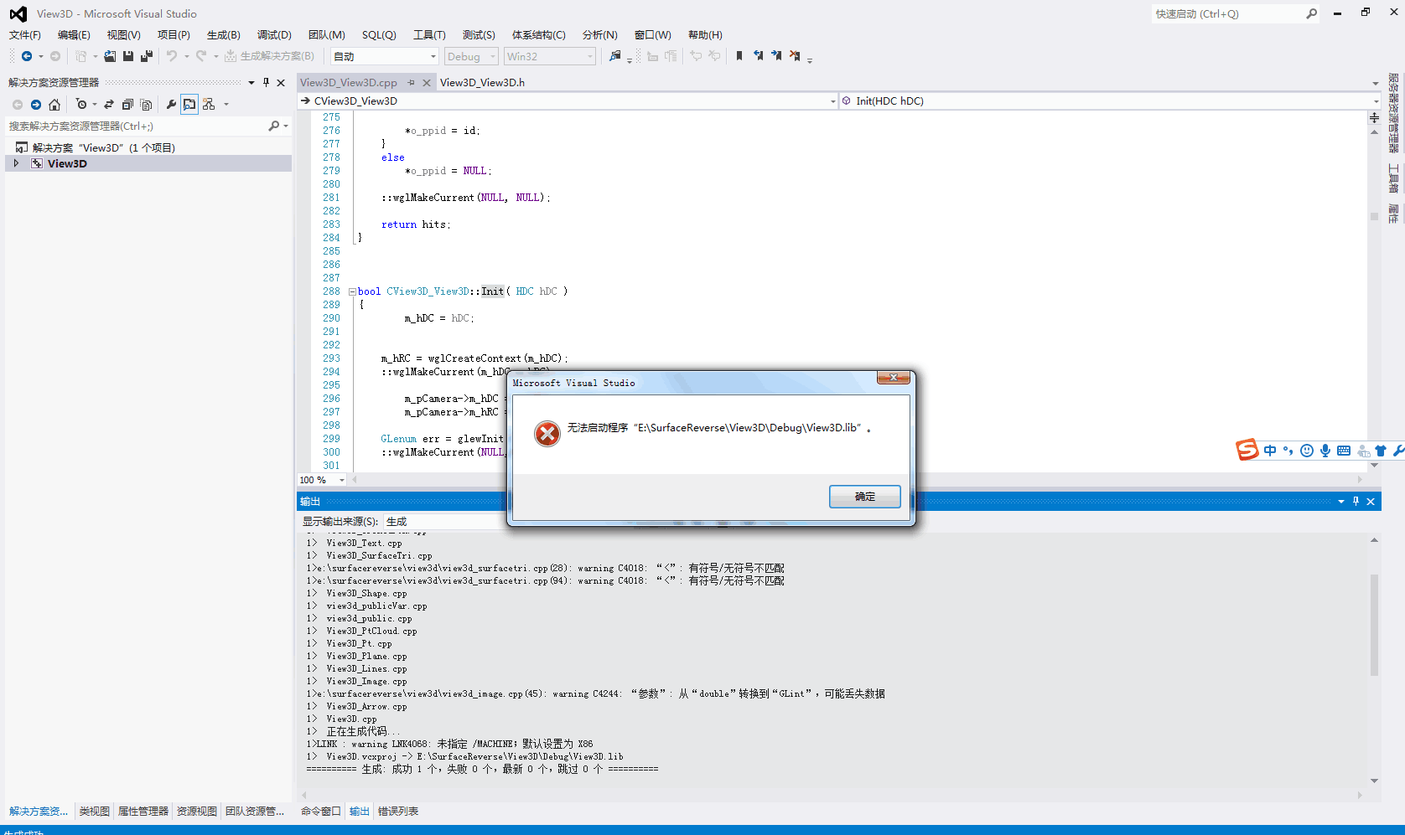1405x835 pixels.
Task: Switch to 错误列表 error list tab
Action: [x=398, y=811]
